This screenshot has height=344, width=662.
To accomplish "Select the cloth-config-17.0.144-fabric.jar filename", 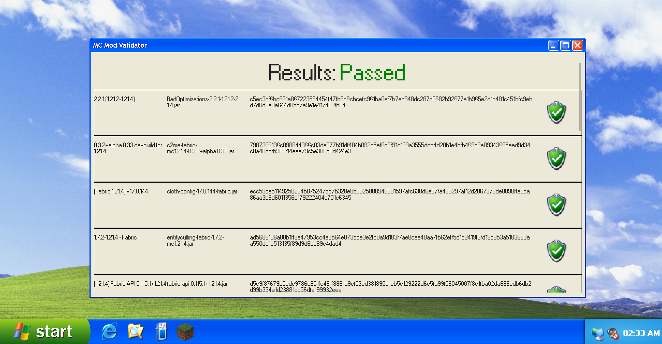I will [202, 191].
